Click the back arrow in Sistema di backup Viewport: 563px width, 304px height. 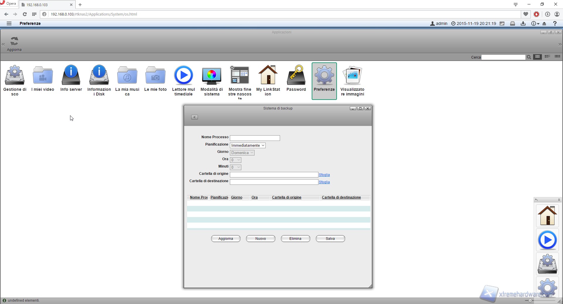click(x=194, y=117)
